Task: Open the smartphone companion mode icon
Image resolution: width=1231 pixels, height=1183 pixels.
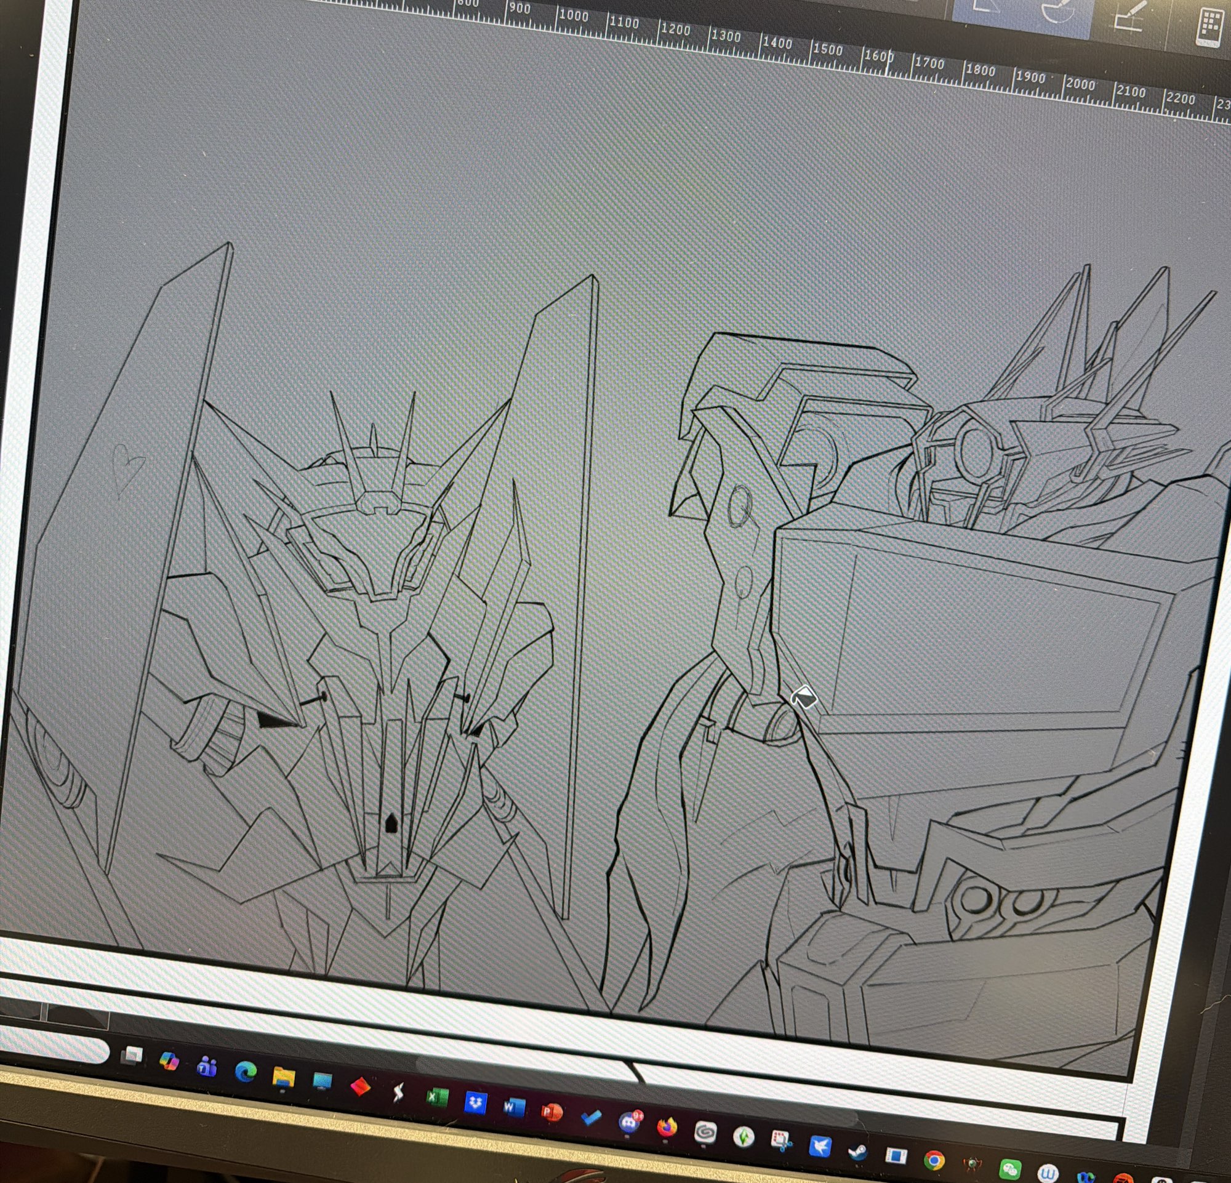Action: pyautogui.click(x=1209, y=28)
